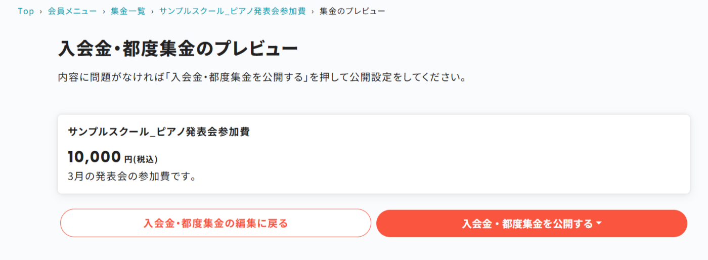
Task: Click the instruction text below the heading
Action: pyautogui.click(x=261, y=78)
